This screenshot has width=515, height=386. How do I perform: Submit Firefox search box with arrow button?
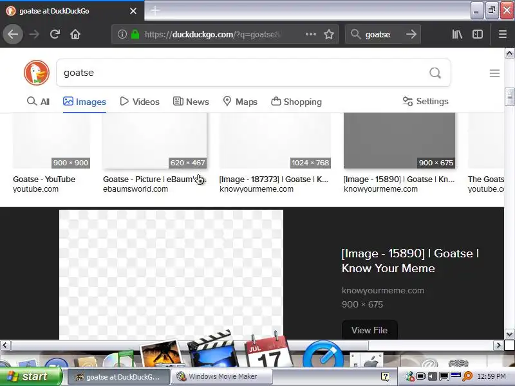(411, 34)
